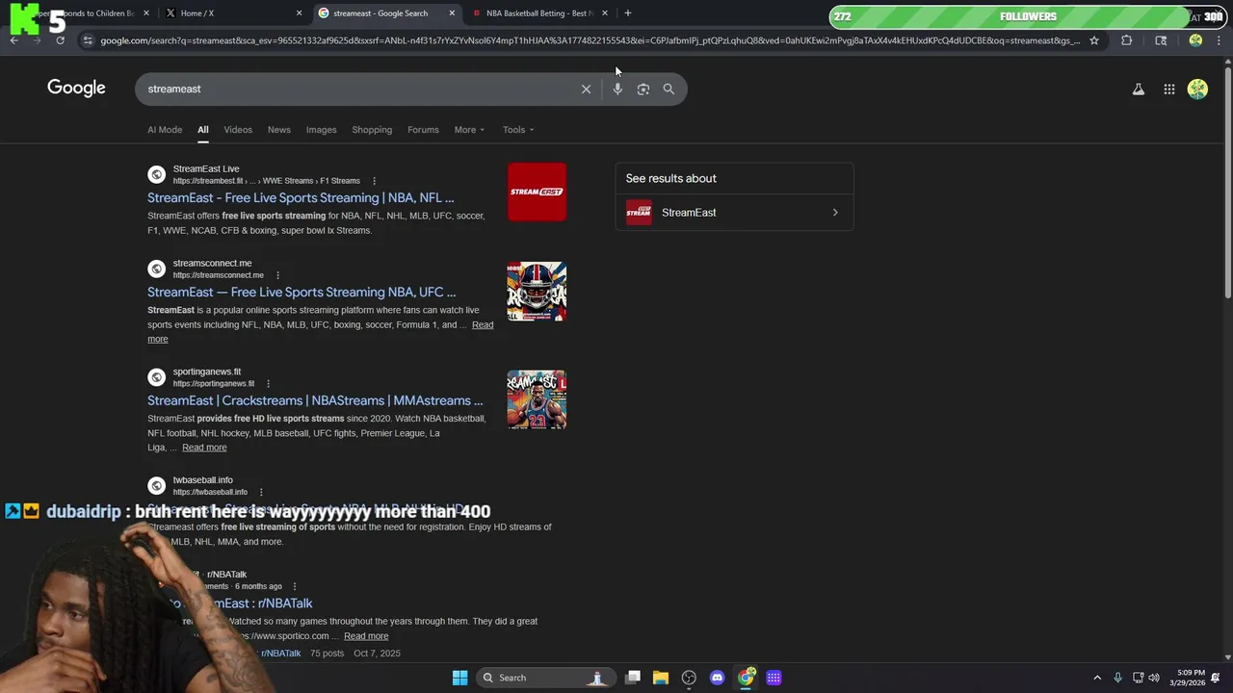
Task: Open notification bell in system tray
Action: pyautogui.click(x=1216, y=678)
